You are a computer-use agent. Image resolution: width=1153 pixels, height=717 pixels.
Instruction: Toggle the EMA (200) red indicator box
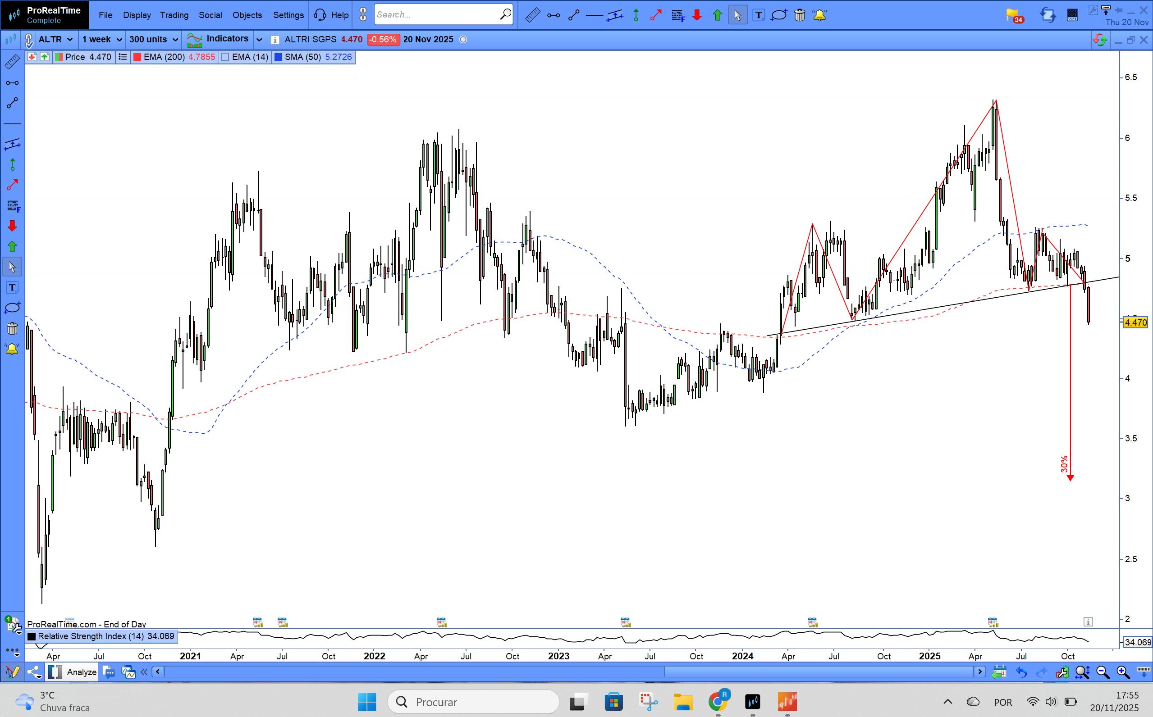pos(137,57)
